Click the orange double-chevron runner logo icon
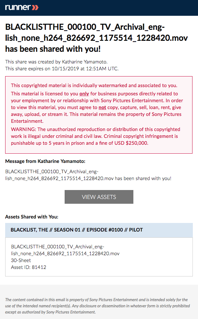This screenshot has height=319, width=198. click(35, 8)
